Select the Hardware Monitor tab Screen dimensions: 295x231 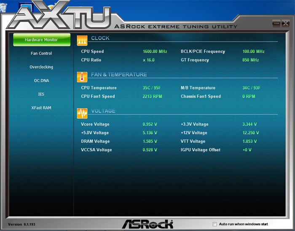[41, 40]
